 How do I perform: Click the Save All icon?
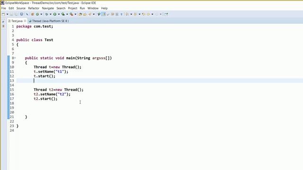tap(16, 14)
